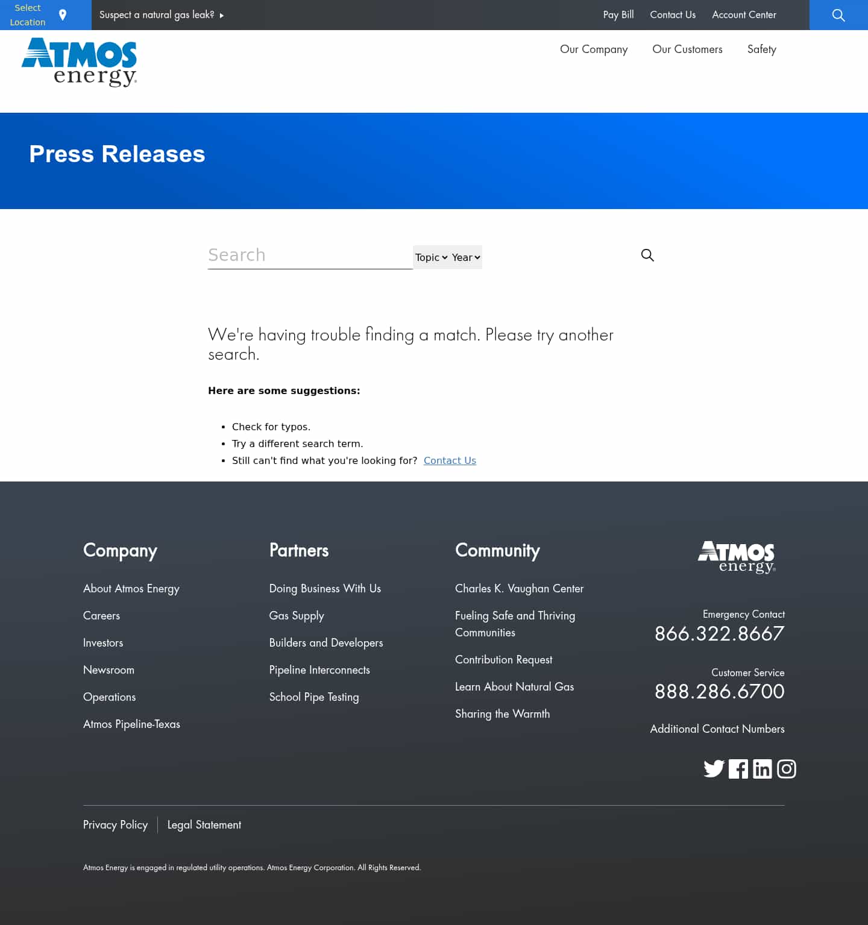Click the location pin icon
Viewport: 868px width, 925px height.
(x=63, y=14)
